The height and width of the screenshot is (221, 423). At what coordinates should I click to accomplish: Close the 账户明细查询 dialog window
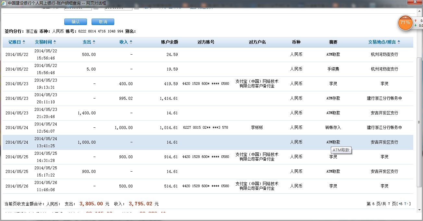click(415, 3)
